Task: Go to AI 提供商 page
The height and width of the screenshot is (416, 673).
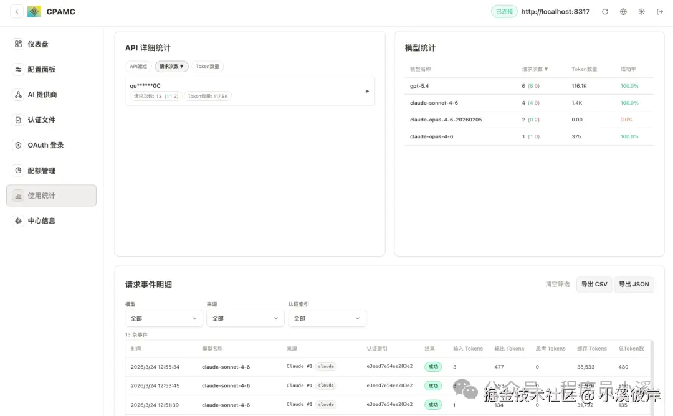Action: (x=52, y=95)
